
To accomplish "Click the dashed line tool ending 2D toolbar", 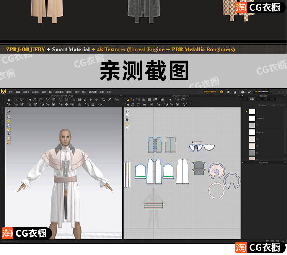I will (x=191, y=105).
